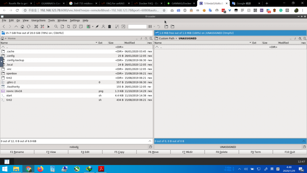
Task: Click the Root mode person icon
Action: coord(103,26)
